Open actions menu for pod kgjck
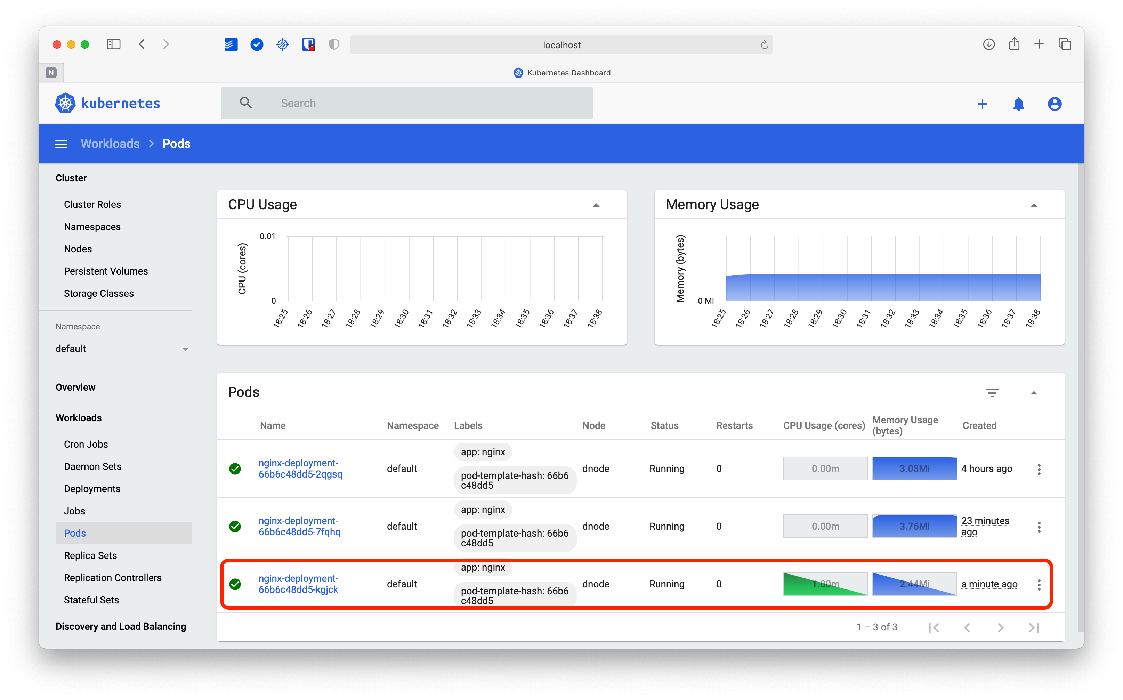 coord(1039,585)
